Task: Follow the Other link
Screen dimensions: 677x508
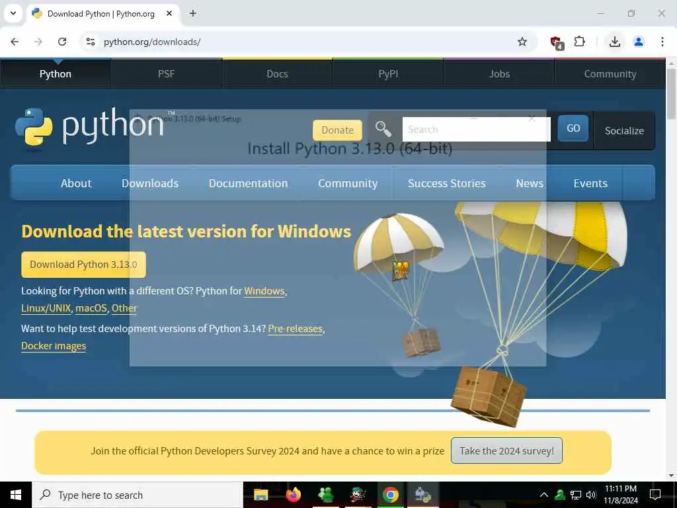Action: point(124,308)
